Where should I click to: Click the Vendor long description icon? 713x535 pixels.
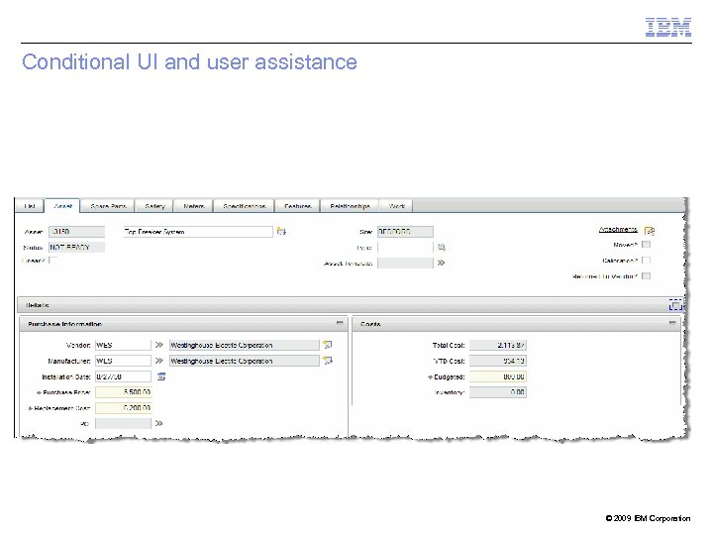tap(328, 345)
